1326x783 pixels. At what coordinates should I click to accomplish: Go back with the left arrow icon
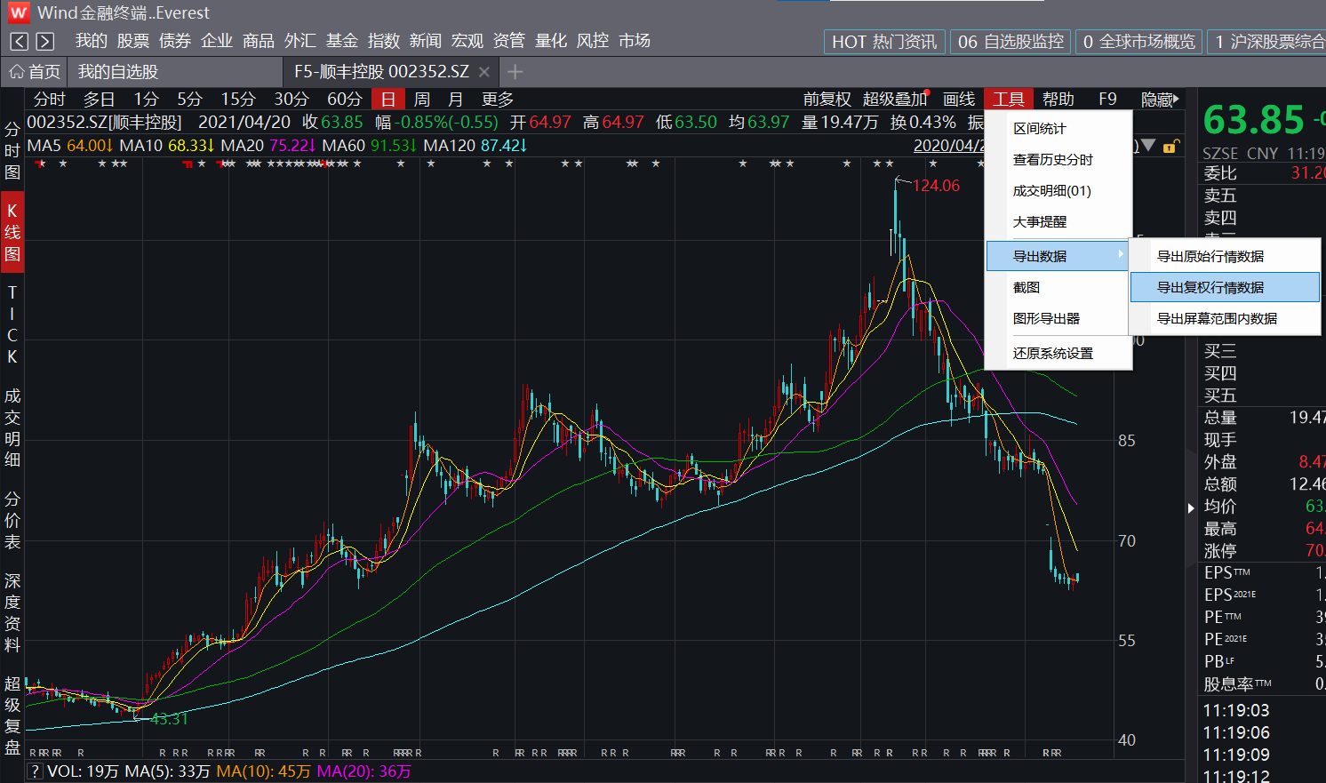tap(20, 41)
